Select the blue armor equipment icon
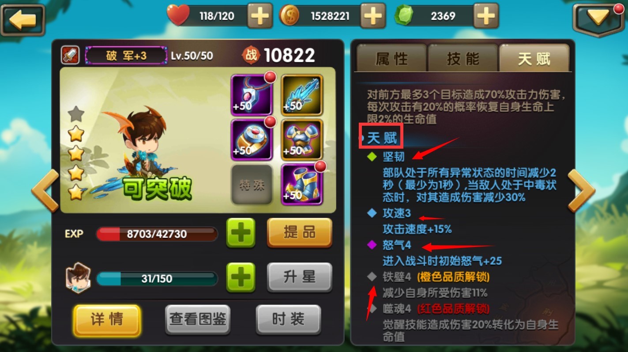This screenshot has height=352, width=628. [302, 139]
